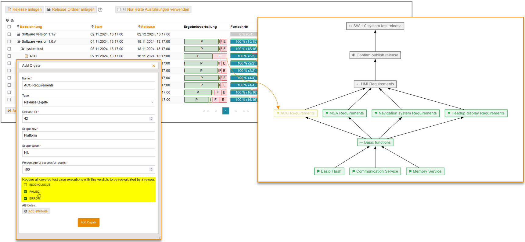Image resolution: width=525 pixels, height=242 pixels.
Task: Expand all rows with double-down arrows
Action: click(x=7, y=20)
